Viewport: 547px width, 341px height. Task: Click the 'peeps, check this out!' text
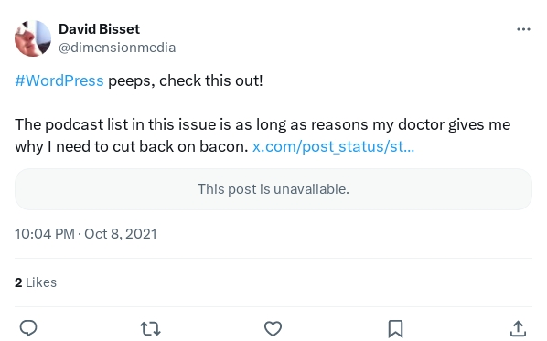coord(186,80)
